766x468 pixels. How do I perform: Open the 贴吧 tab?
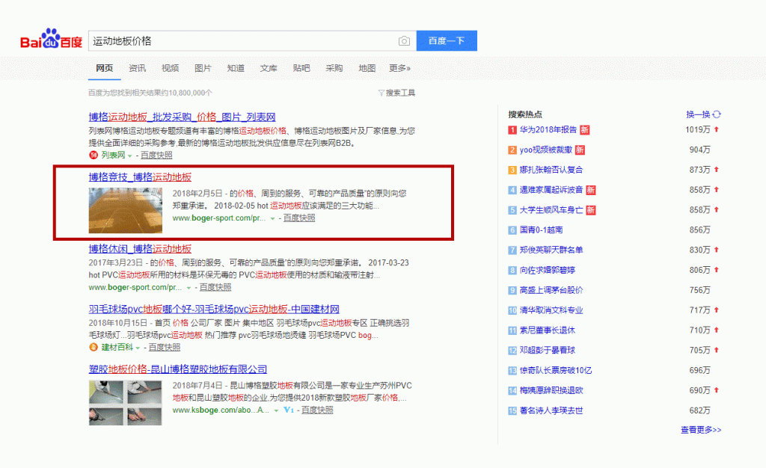(x=301, y=68)
